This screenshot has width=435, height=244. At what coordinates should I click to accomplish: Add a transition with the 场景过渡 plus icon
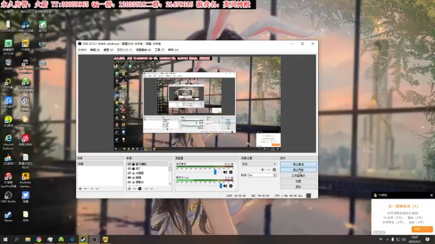[263, 170]
